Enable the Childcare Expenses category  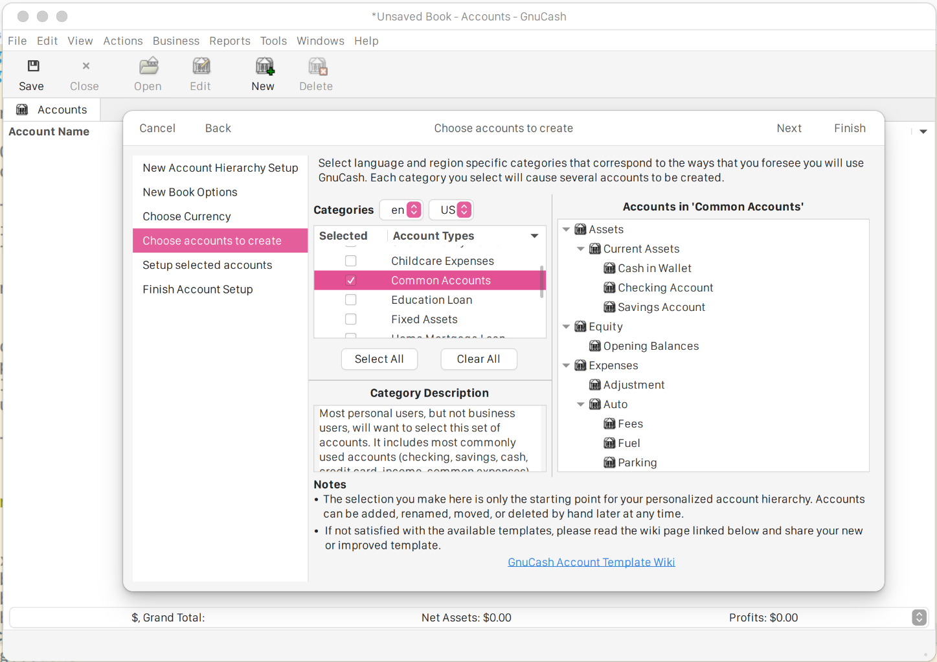350,260
